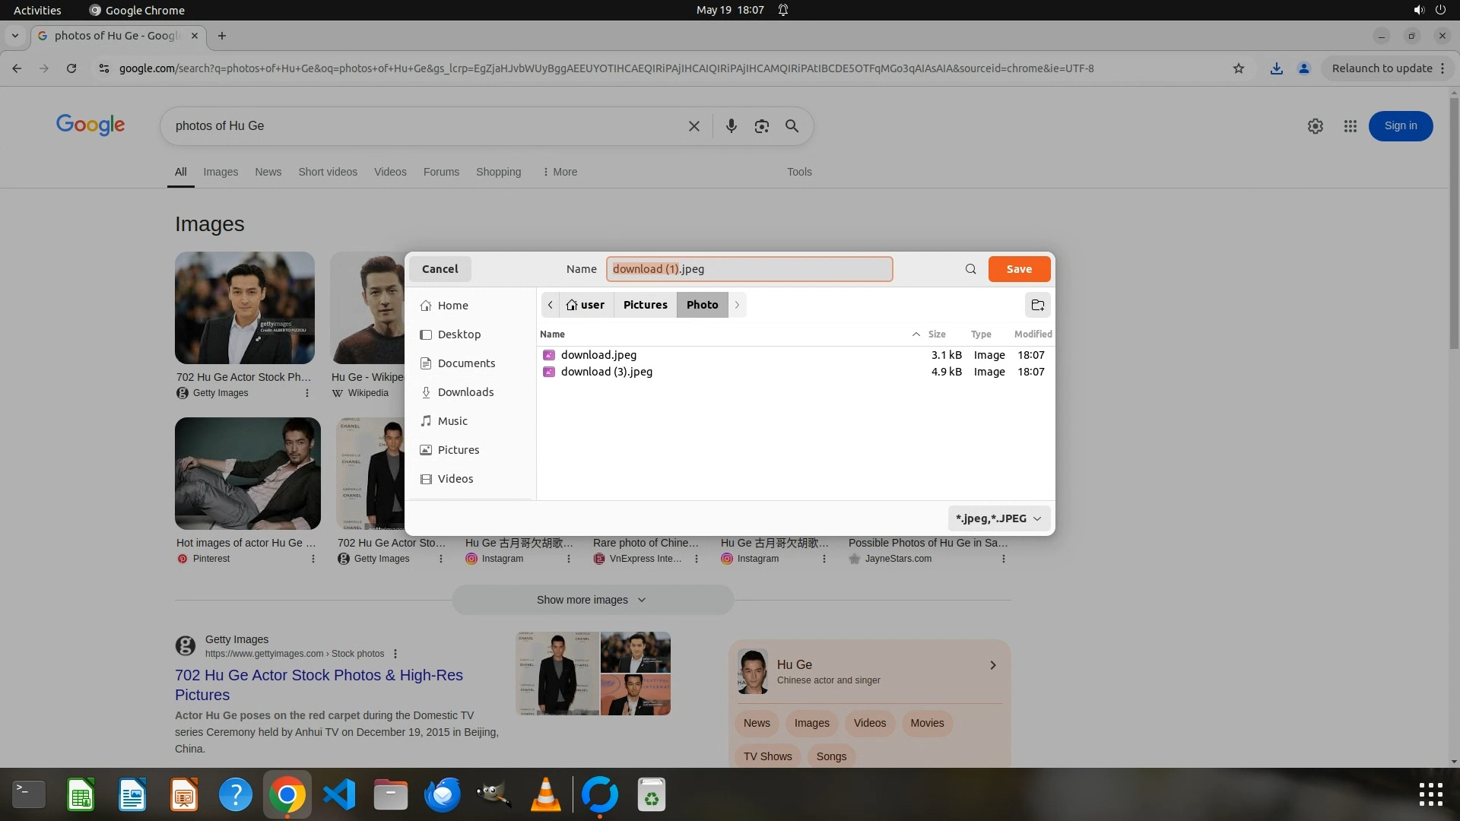Sort files by the Size column
This screenshot has height=821, width=1460.
click(936, 334)
